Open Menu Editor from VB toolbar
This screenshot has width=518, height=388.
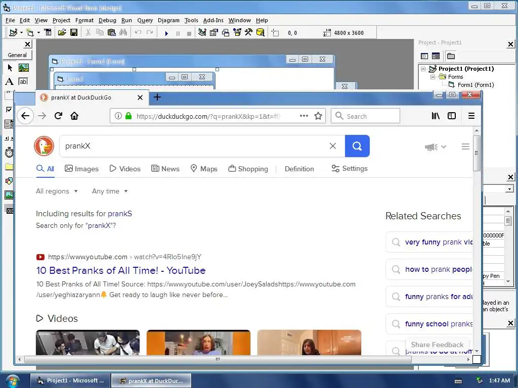(48, 32)
